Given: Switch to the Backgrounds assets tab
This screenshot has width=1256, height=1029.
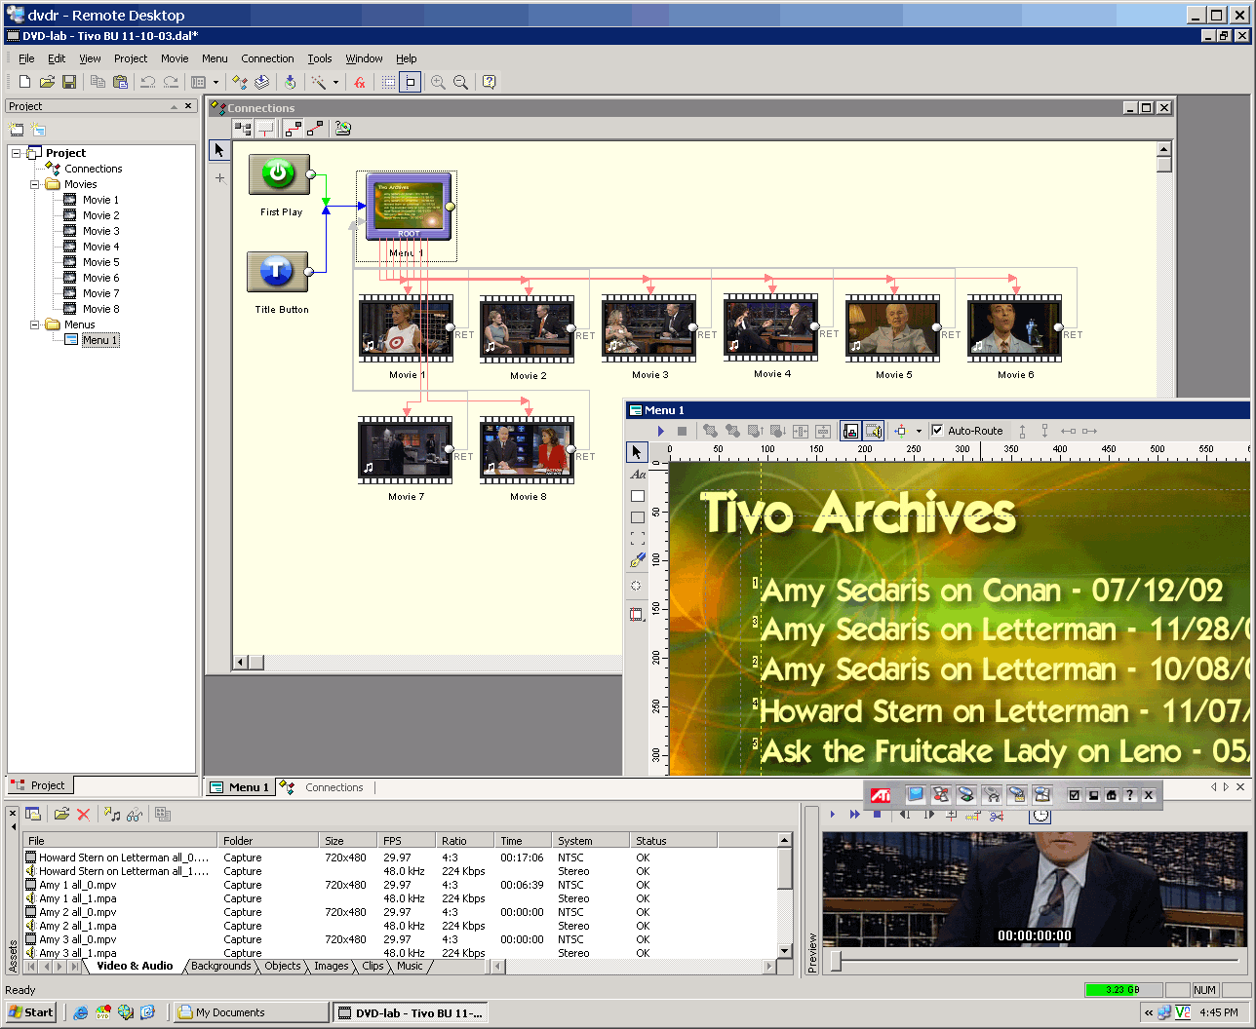Looking at the screenshot, I should pyautogui.click(x=220, y=967).
